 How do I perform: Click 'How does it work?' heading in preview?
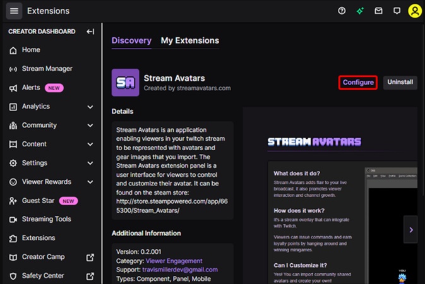tap(299, 211)
